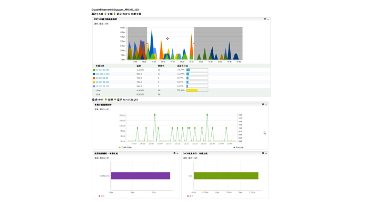The width and height of the screenshot is (375, 210).
Task: Collapse the application traffic ranking panel
Action: click(x=178, y=153)
